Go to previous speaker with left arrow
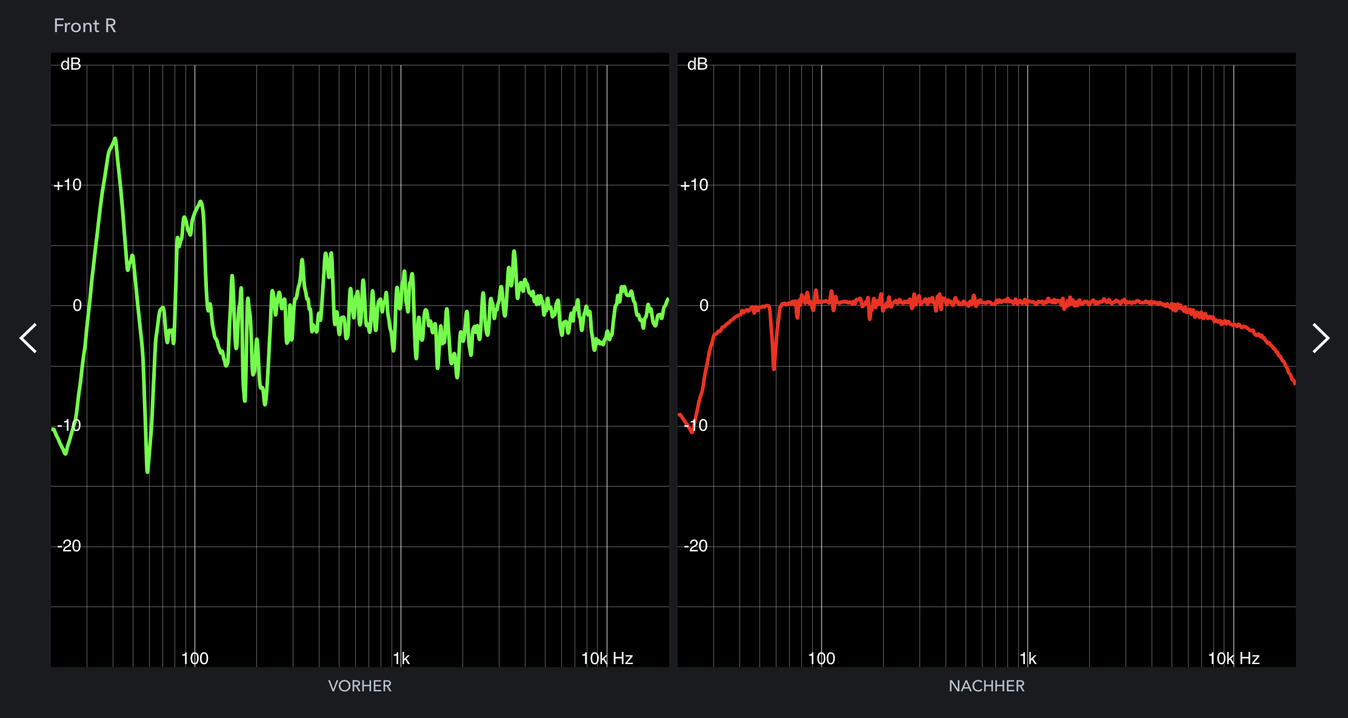Screen dimensions: 1348x718 point(28,338)
